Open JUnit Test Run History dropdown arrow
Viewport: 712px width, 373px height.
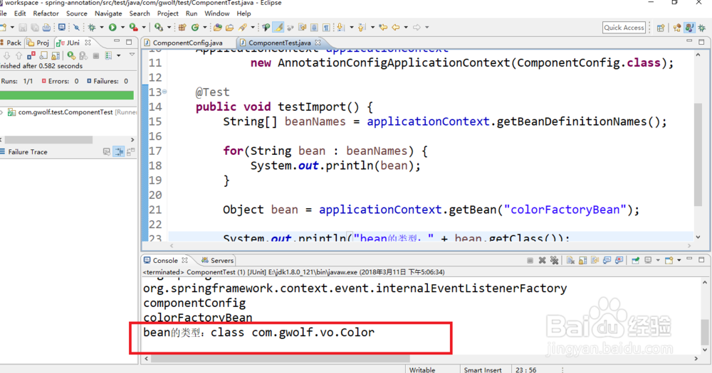click(x=118, y=55)
